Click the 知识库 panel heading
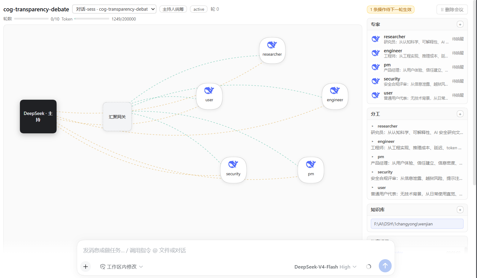The image size is (477, 278). coord(378,210)
